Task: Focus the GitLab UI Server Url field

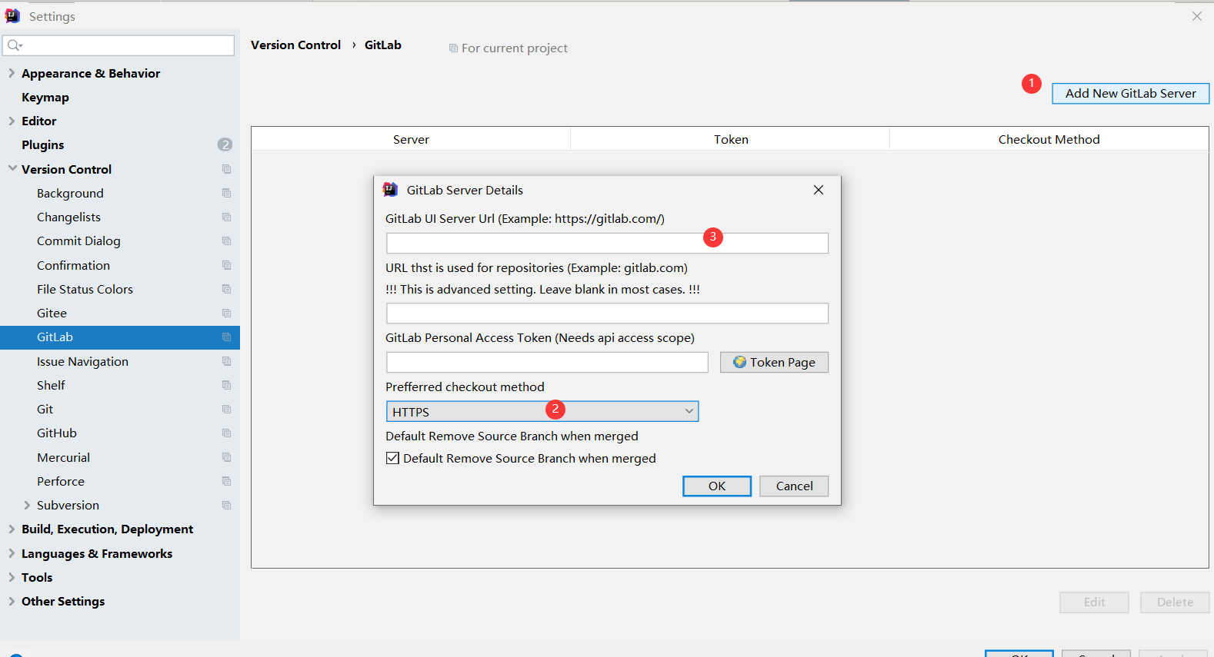Action: point(607,243)
